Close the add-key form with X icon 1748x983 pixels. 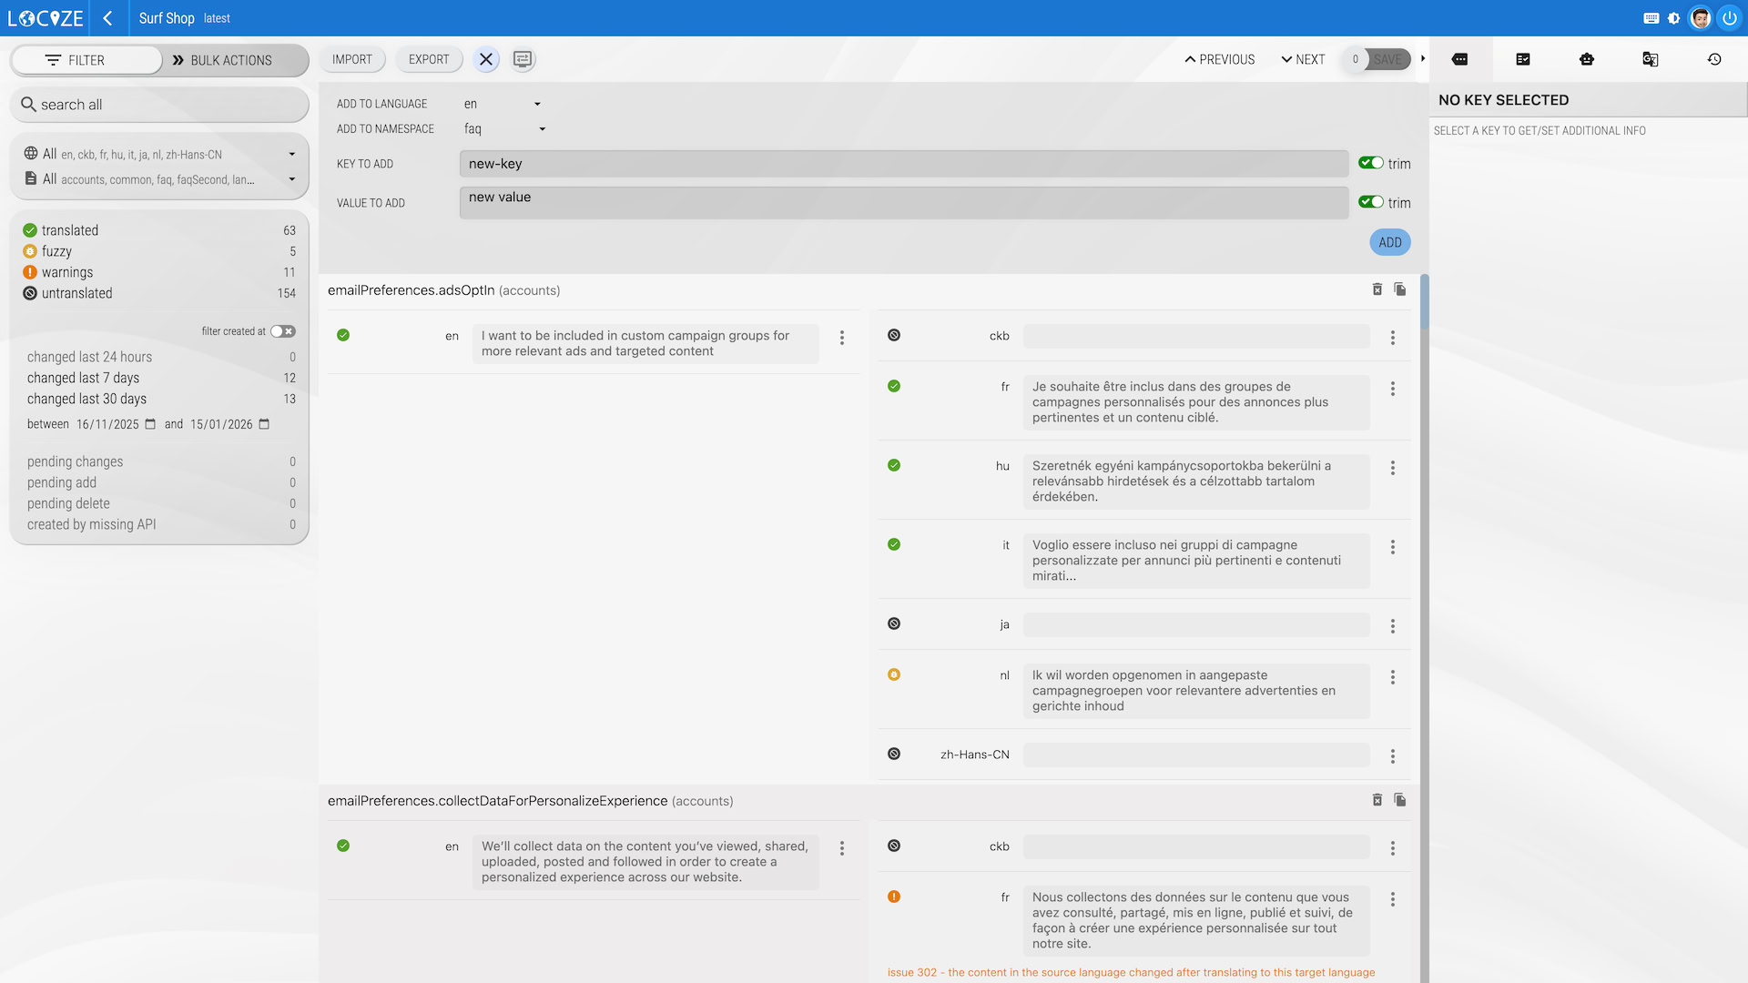point(486,59)
